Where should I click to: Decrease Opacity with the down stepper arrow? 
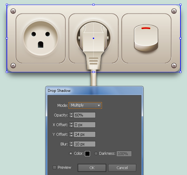click(71, 116)
